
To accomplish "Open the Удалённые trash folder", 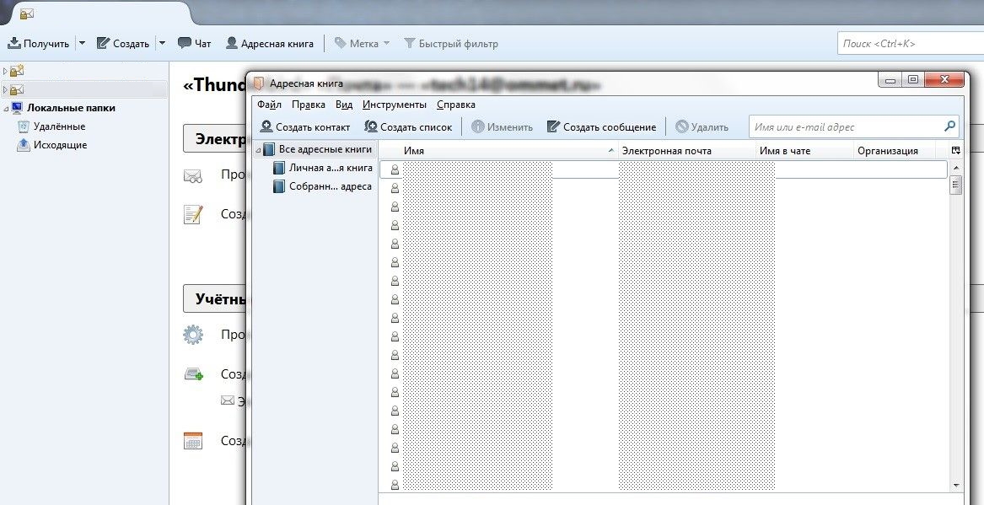I will point(59,126).
